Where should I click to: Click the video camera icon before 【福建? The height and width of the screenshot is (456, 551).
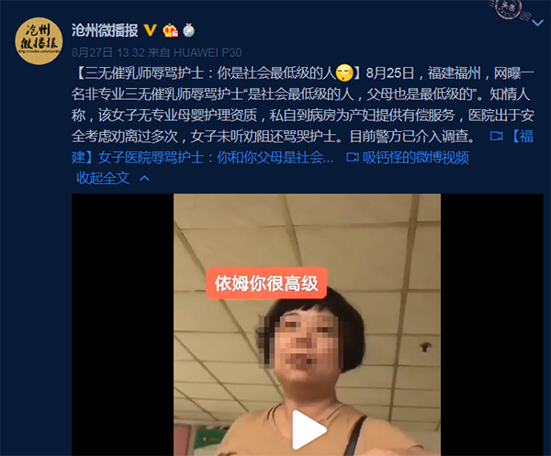tap(496, 136)
